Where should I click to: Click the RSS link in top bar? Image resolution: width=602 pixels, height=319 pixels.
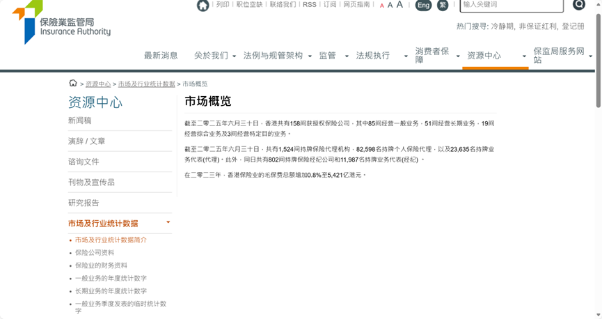point(309,5)
